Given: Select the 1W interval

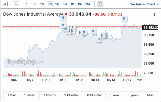Looking at the screenshot, I should point(80,4).
